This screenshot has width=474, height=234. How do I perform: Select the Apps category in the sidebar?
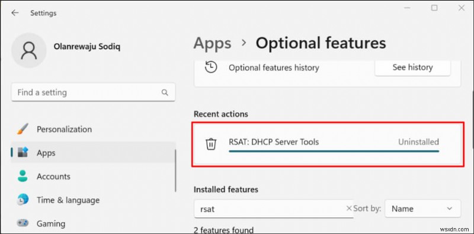(x=93, y=152)
